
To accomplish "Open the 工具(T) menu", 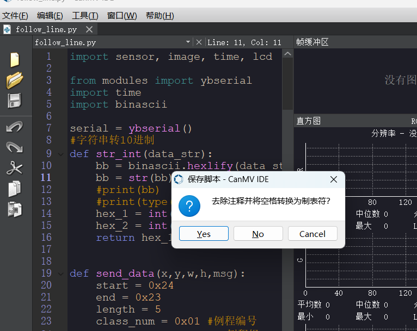I will (85, 16).
